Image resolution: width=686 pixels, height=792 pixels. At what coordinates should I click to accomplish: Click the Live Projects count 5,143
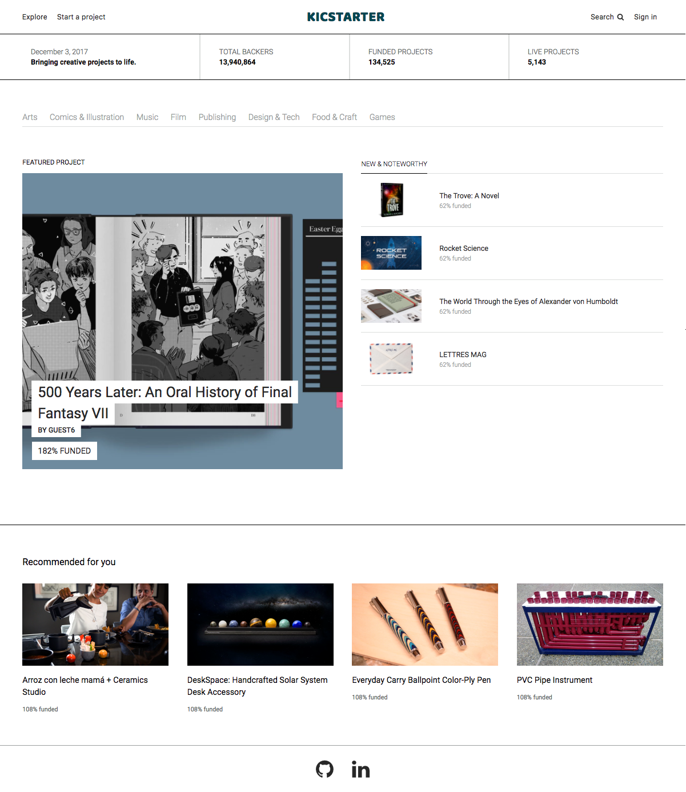pyautogui.click(x=537, y=62)
